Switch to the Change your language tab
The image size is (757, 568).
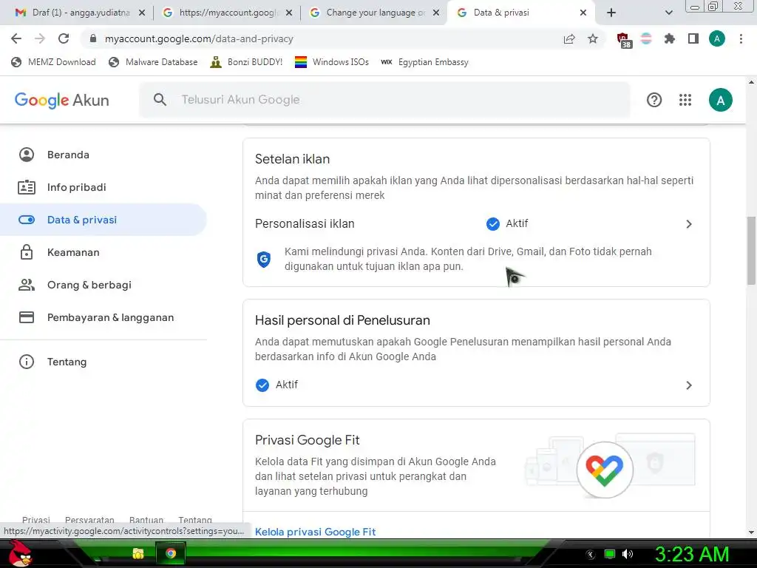[x=374, y=13]
